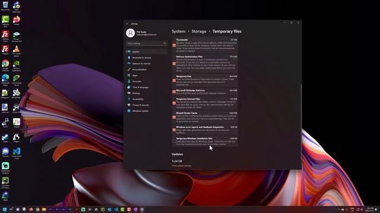Click the search magnifier icon in Settings
380x213 pixels.
164,43
